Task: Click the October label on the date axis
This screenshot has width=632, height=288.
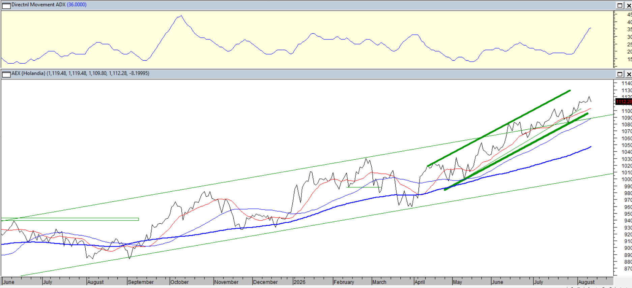Action: pos(179,282)
